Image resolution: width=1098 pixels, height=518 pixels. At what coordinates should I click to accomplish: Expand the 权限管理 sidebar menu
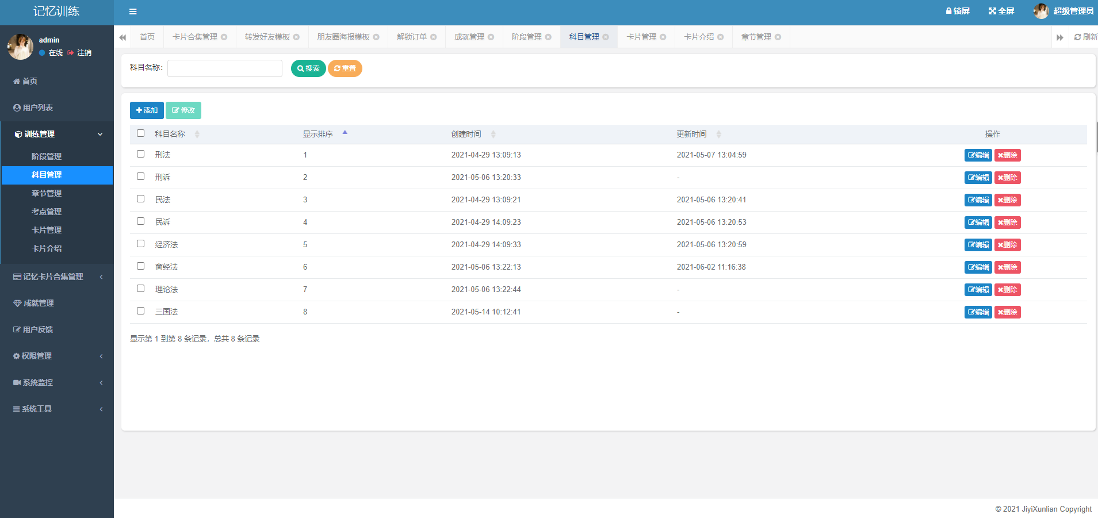[x=57, y=356]
